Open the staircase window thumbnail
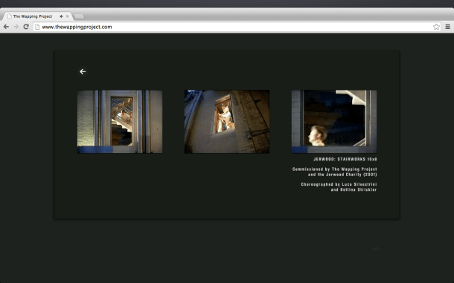The image size is (454, 283). pyautogui.click(x=120, y=122)
